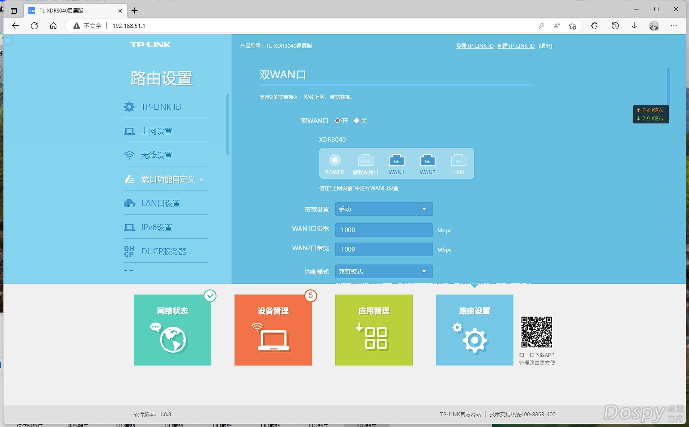Screen dimensions: 689x427
Task: Enable dual WAN with 开 radio
Action: [338, 121]
